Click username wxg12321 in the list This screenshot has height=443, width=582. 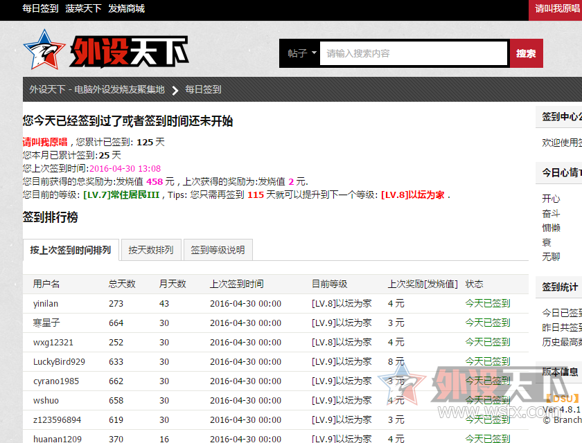(53, 342)
